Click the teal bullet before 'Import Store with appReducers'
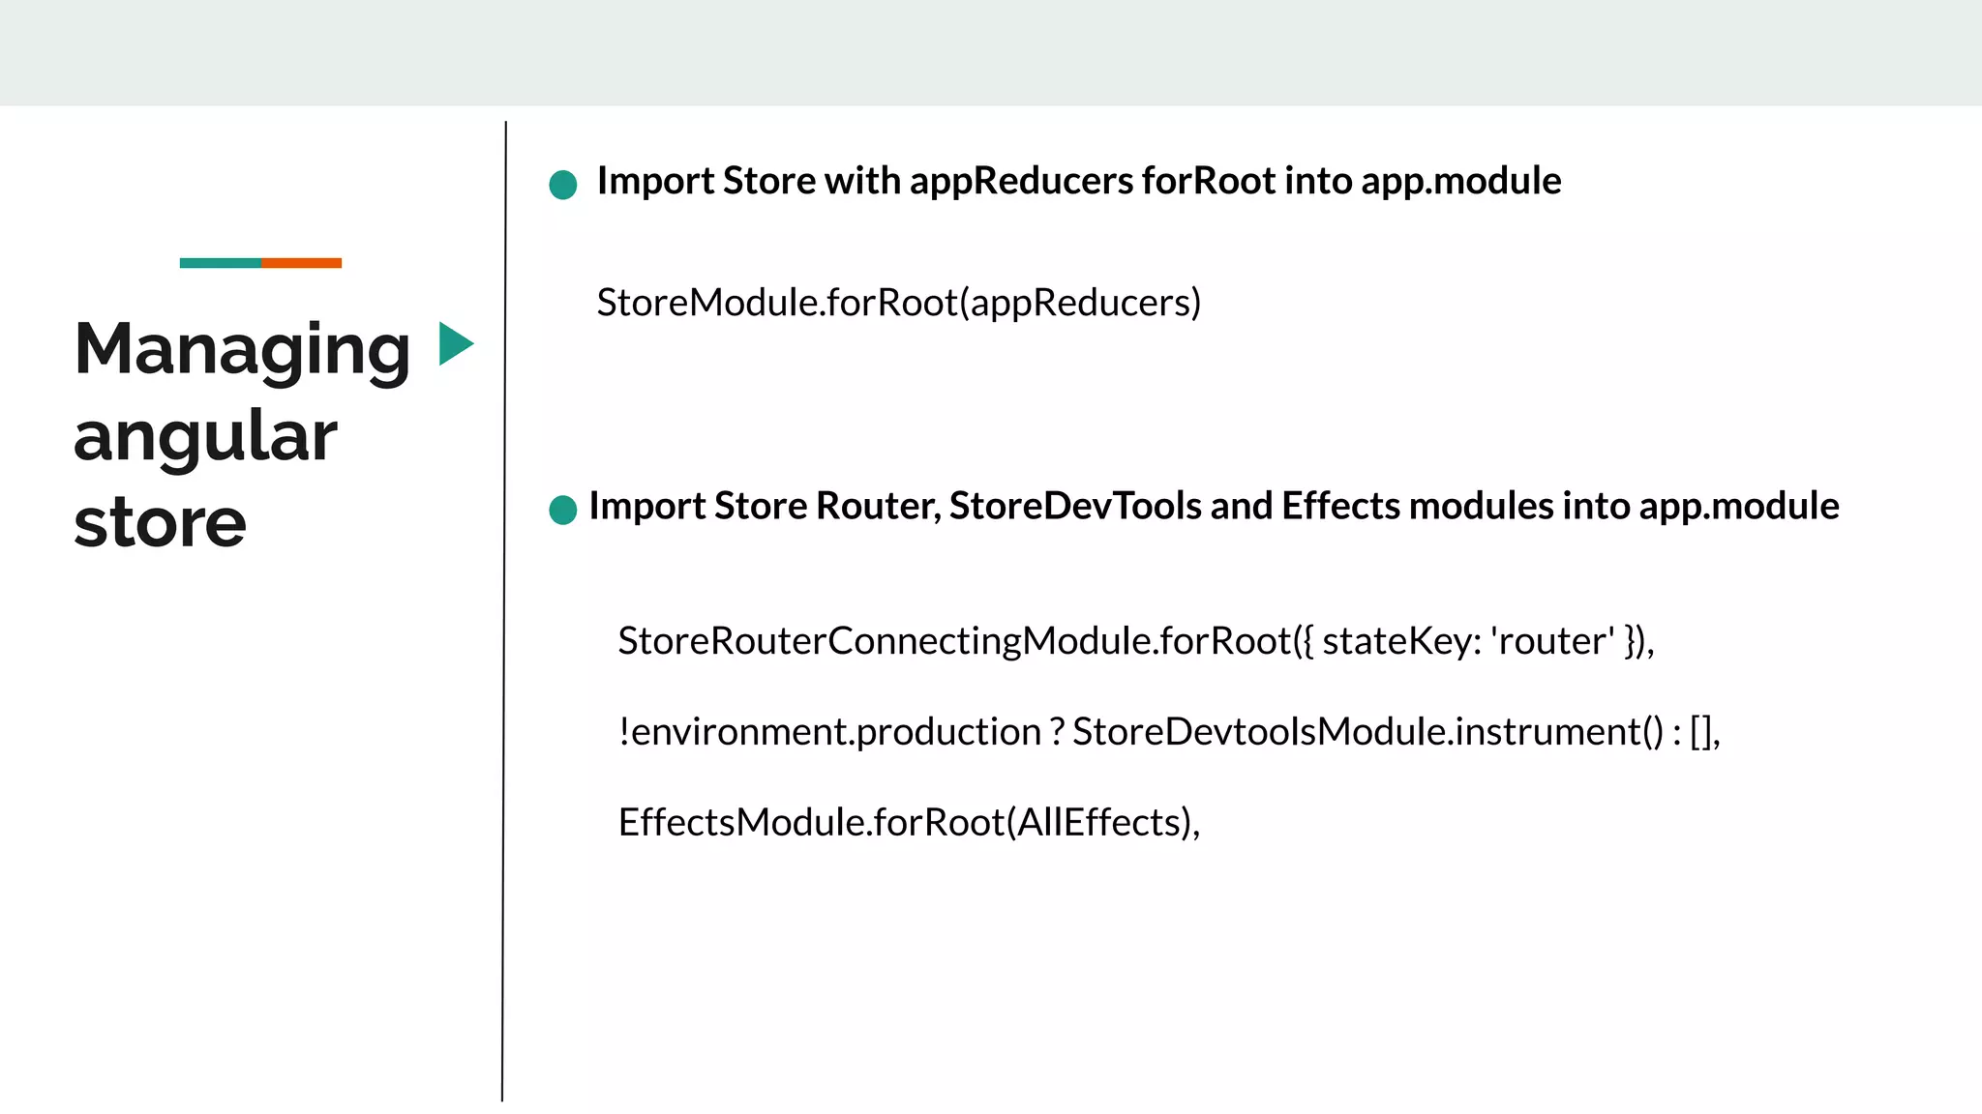The image size is (1982, 1114). 562,185
